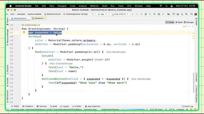Open the Event Log button

[187, 106]
